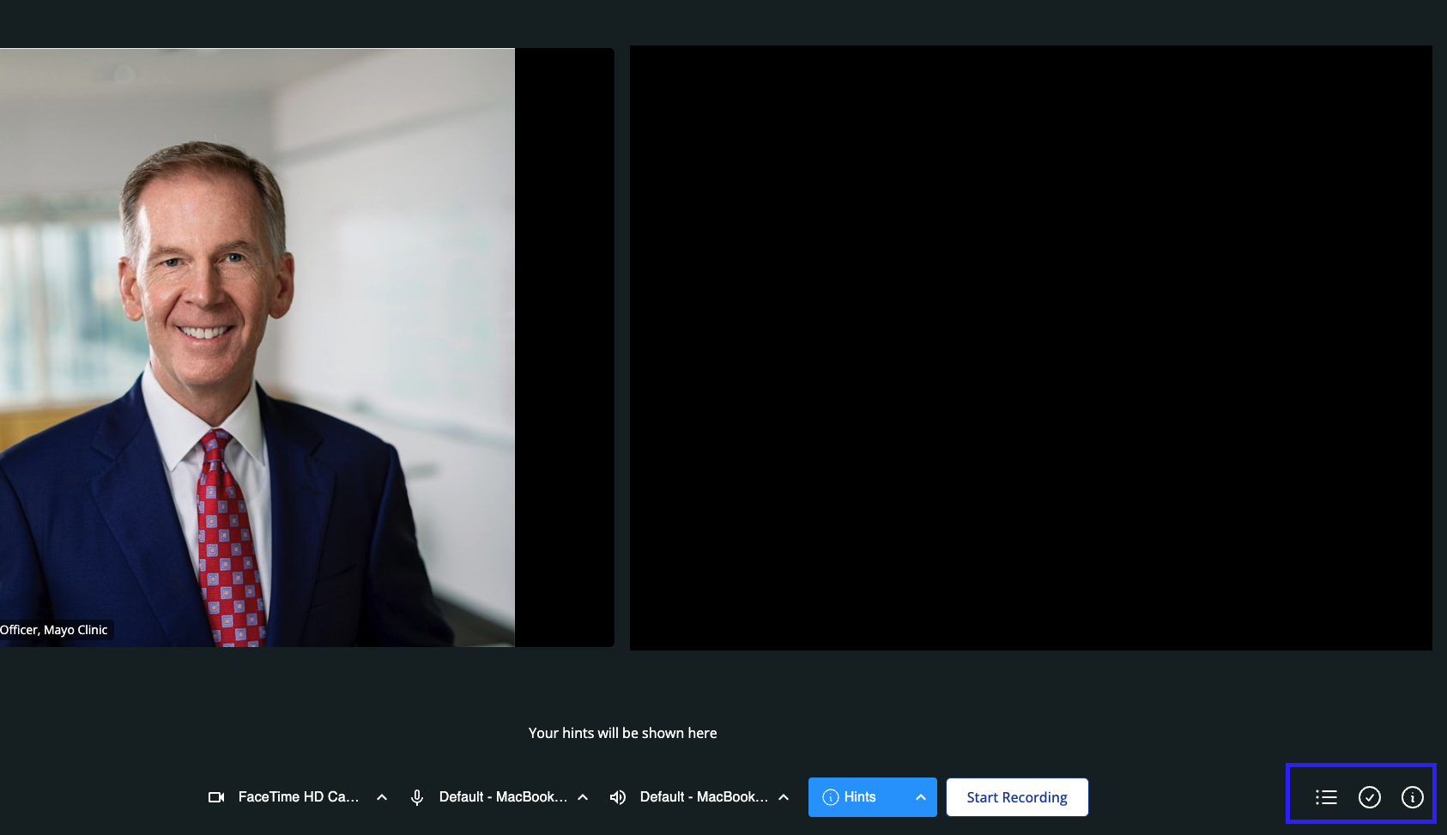
Task: Select the Default - MacBook microphone label
Action: 503,797
